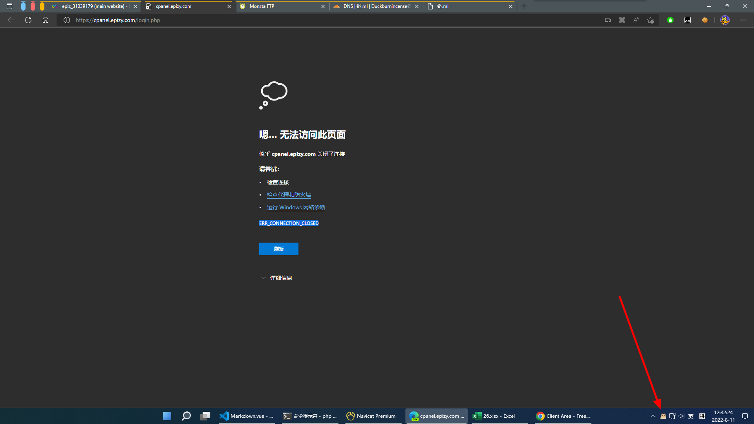Expand the 详细信息 details section

[276, 278]
